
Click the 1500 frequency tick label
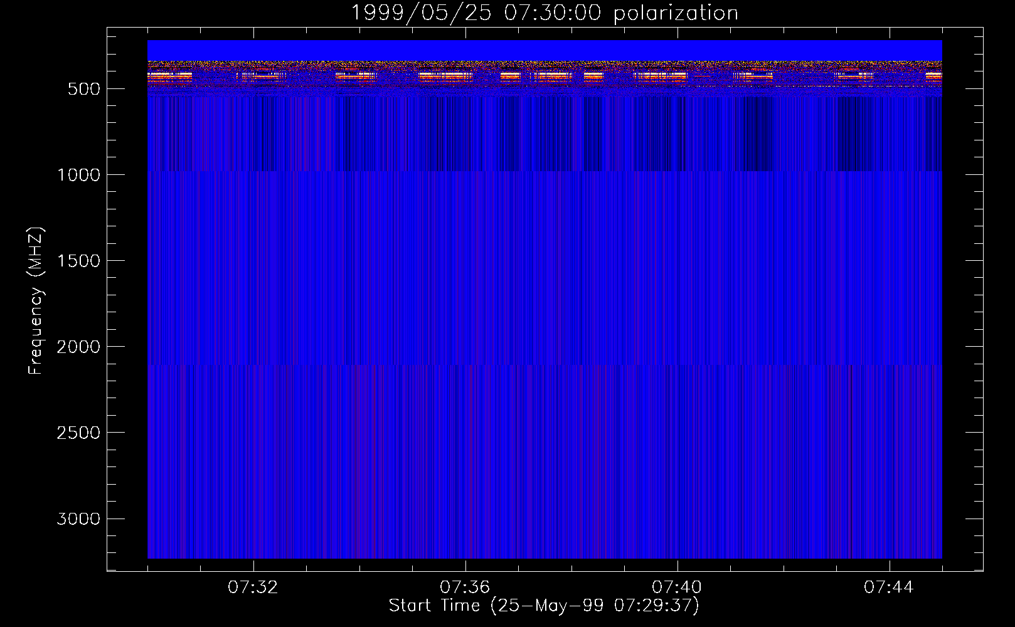tap(78, 261)
